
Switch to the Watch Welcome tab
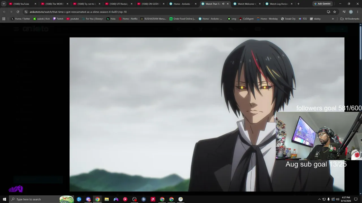pyautogui.click(x=247, y=4)
